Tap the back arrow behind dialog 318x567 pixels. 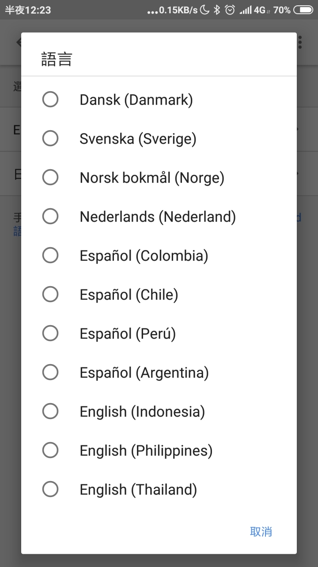point(19,43)
